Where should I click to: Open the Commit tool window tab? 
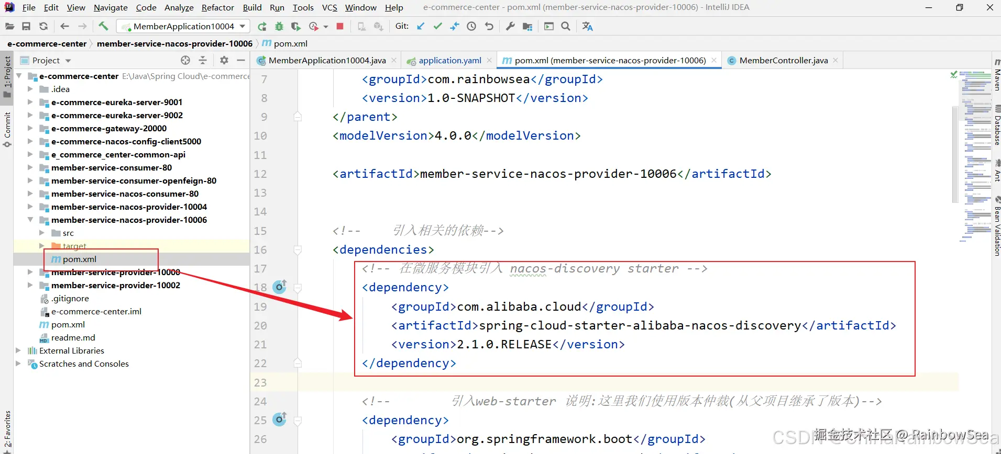point(7,129)
